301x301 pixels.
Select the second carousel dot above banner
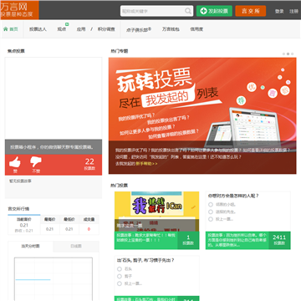click(x=288, y=54)
